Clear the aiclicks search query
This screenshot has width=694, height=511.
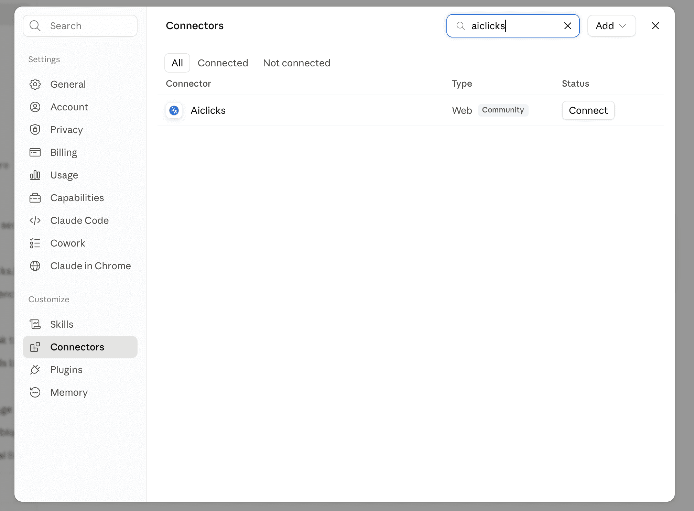[x=568, y=26]
